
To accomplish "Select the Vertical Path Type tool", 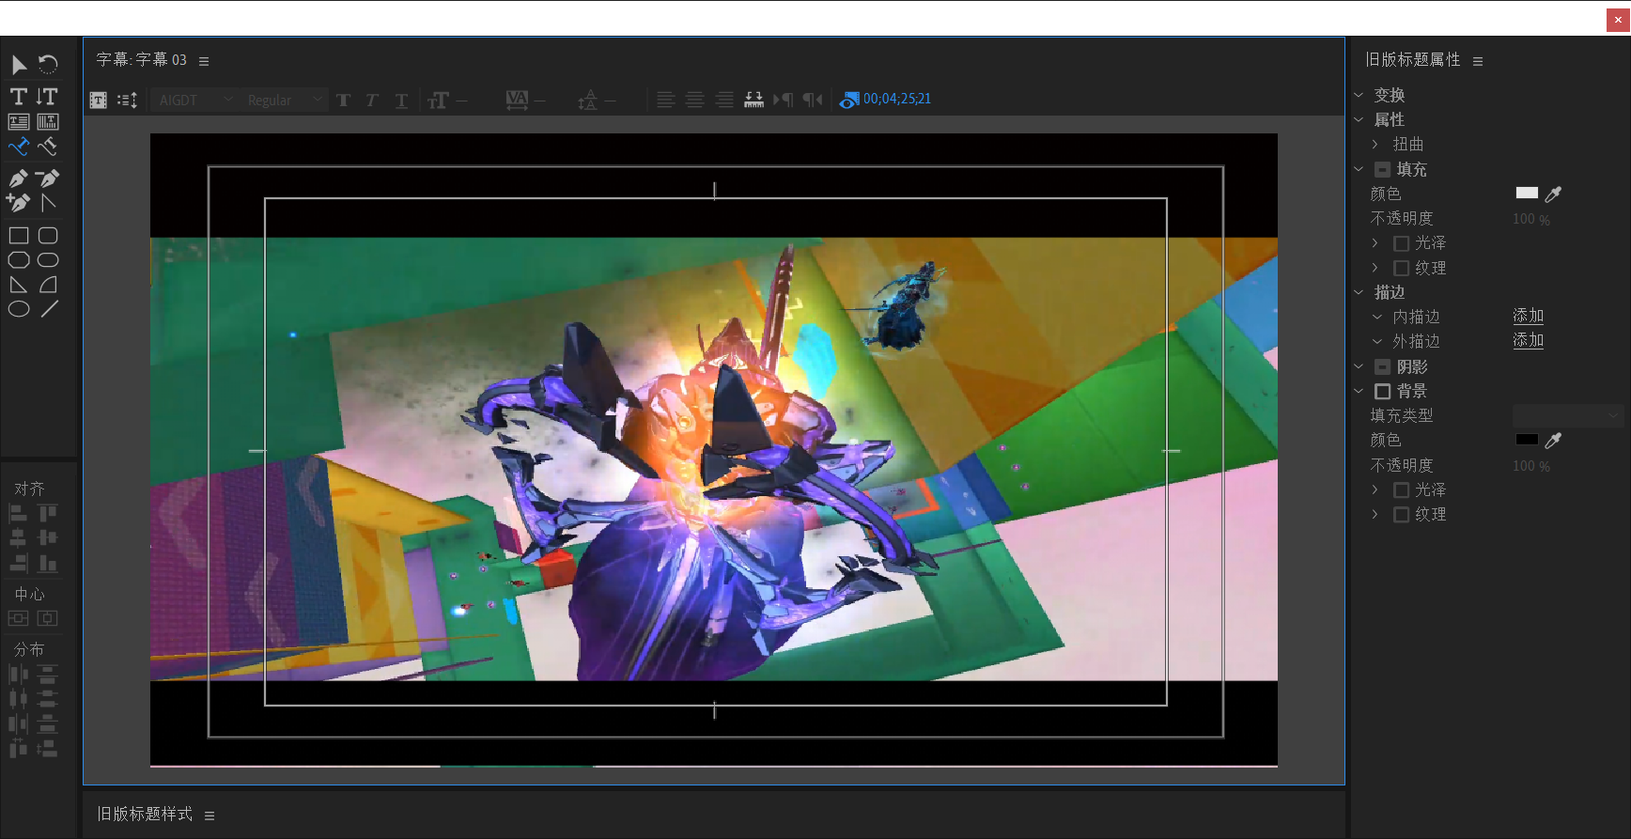I will pos(48,146).
